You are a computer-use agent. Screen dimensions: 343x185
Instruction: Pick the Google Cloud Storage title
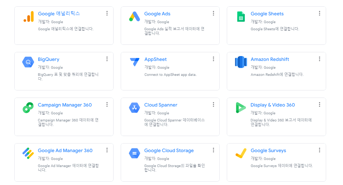pyautogui.click(x=169, y=151)
